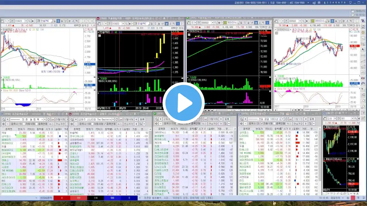Toggle 자동삭제 checkbox in 급등주 스나이퍼 panel

point(92,124)
